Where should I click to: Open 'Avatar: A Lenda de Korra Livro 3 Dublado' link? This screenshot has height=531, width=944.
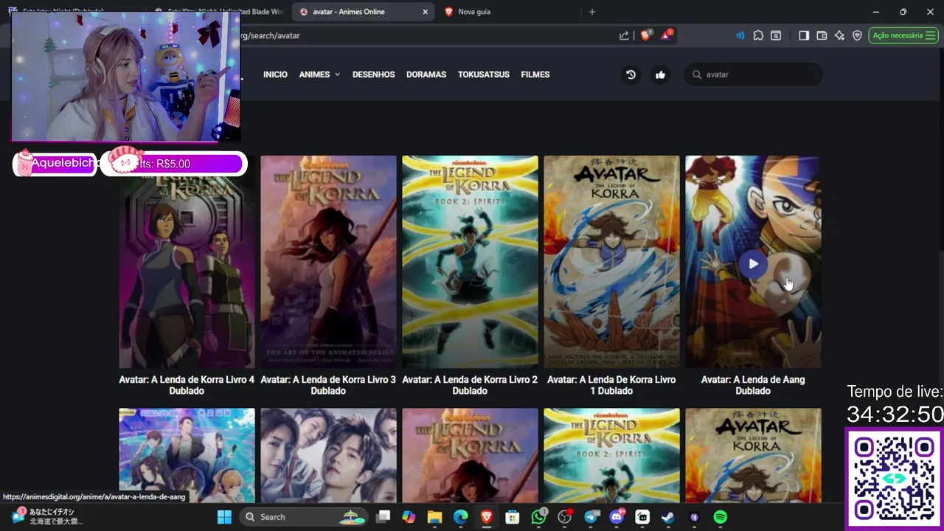(x=328, y=385)
